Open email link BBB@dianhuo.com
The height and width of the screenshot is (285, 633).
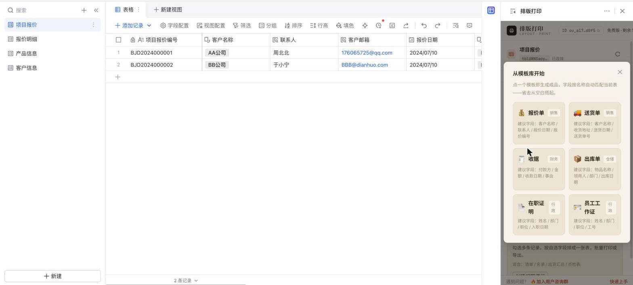click(x=365, y=65)
